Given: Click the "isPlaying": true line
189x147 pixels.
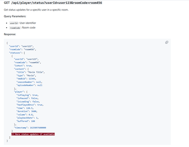Looking at the screenshot, I should tap(28, 95).
